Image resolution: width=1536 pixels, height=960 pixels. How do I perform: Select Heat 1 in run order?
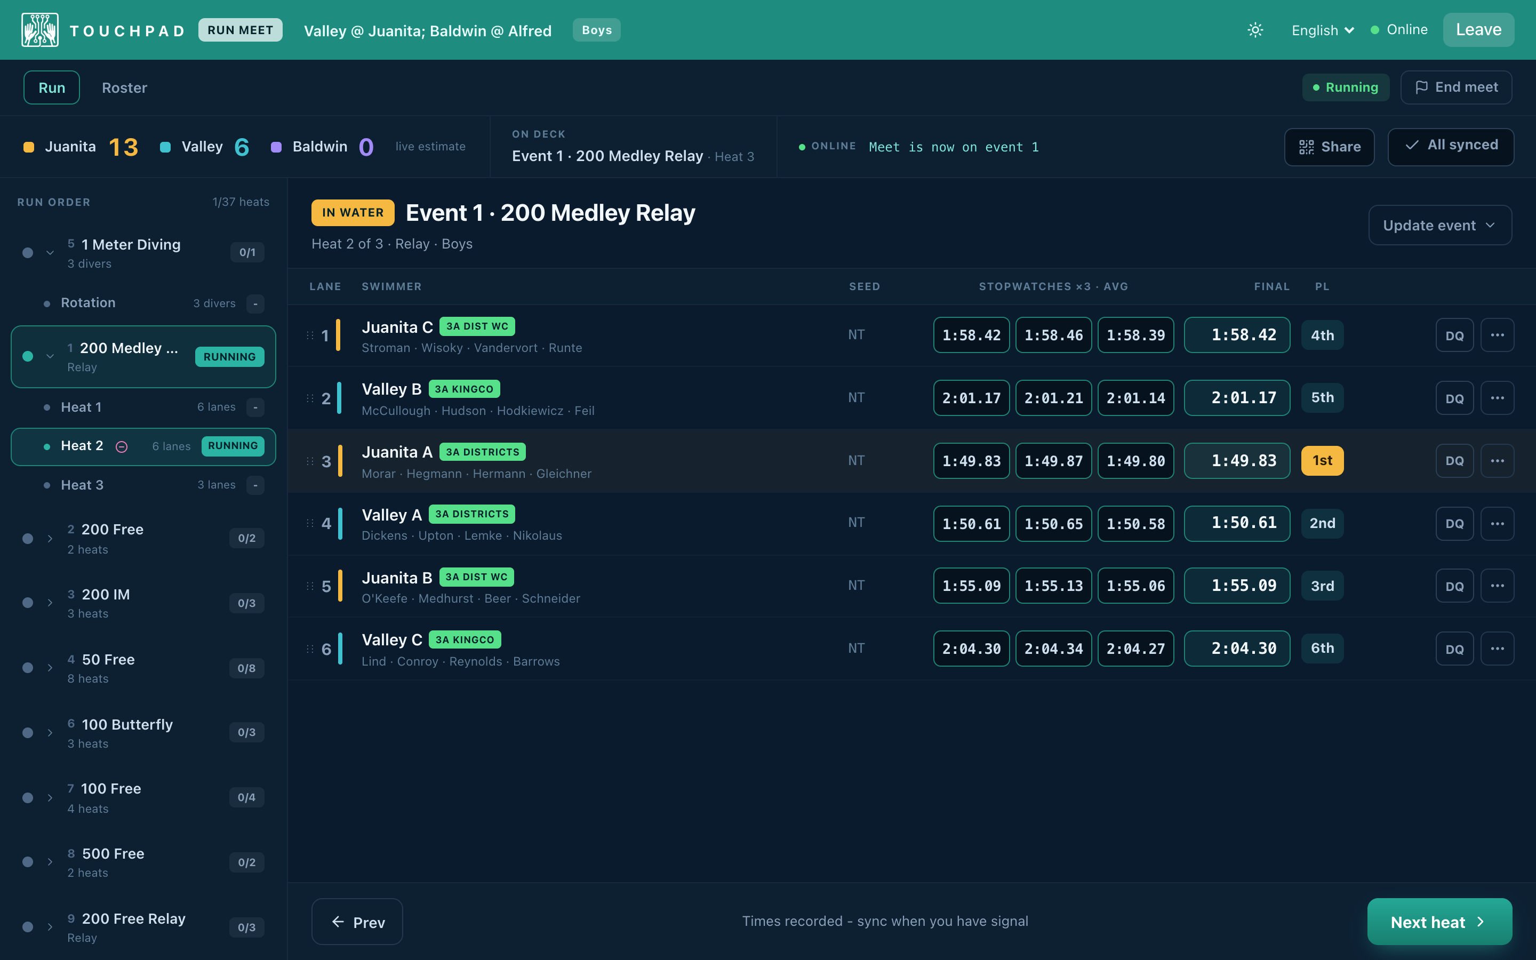pos(143,407)
